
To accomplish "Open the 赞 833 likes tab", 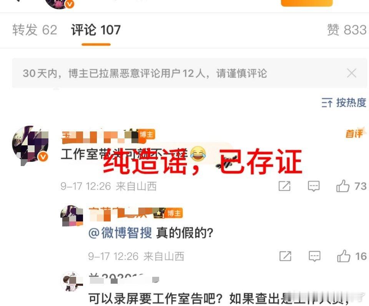I will (x=347, y=30).
